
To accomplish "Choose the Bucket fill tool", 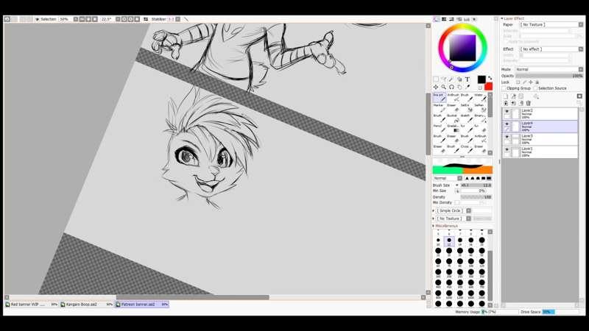I will [453, 118].
